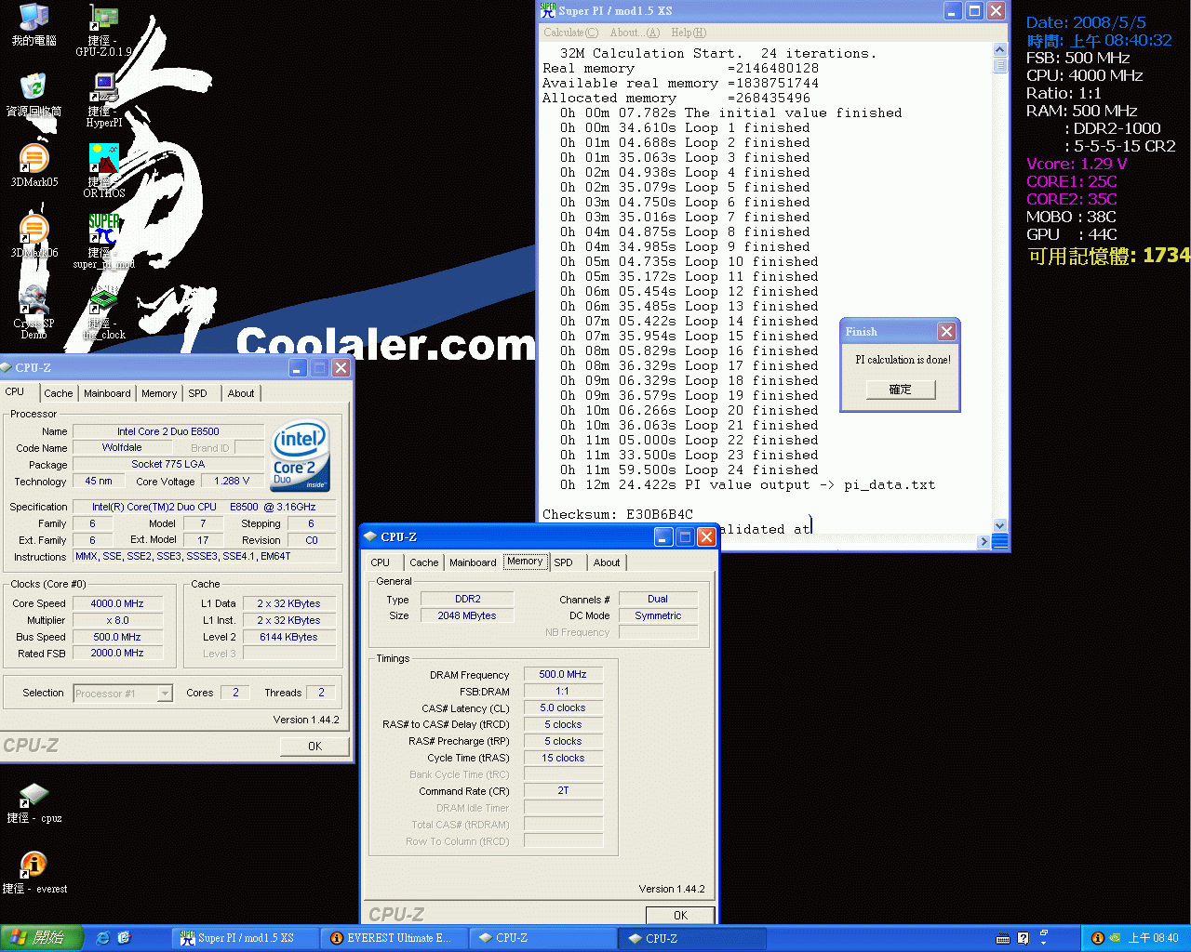Click the DRAM Frequency 500.0 MHz value

(563, 674)
